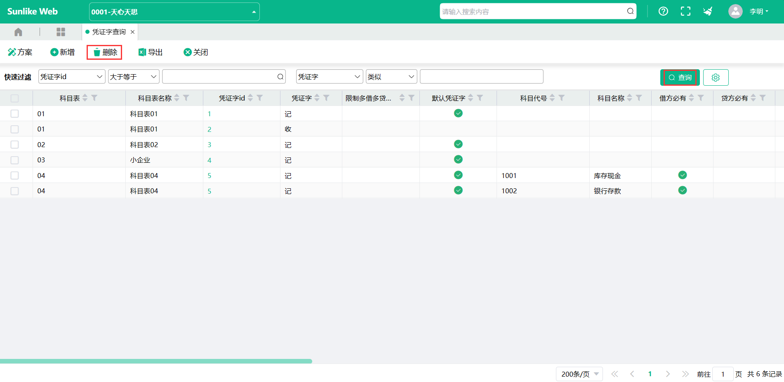
Task: Click the quick filter search icon
Action: [280, 77]
